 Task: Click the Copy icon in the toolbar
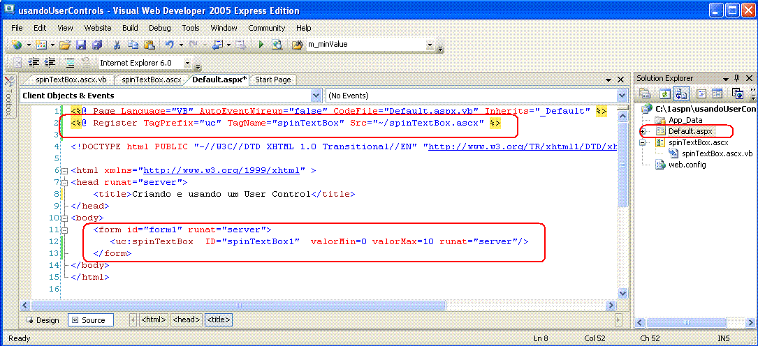(x=133, y=45)
